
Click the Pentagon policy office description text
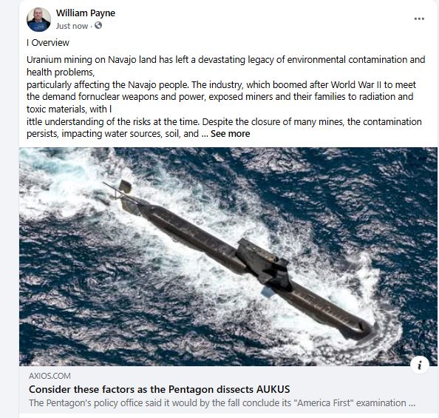point(222,403)
